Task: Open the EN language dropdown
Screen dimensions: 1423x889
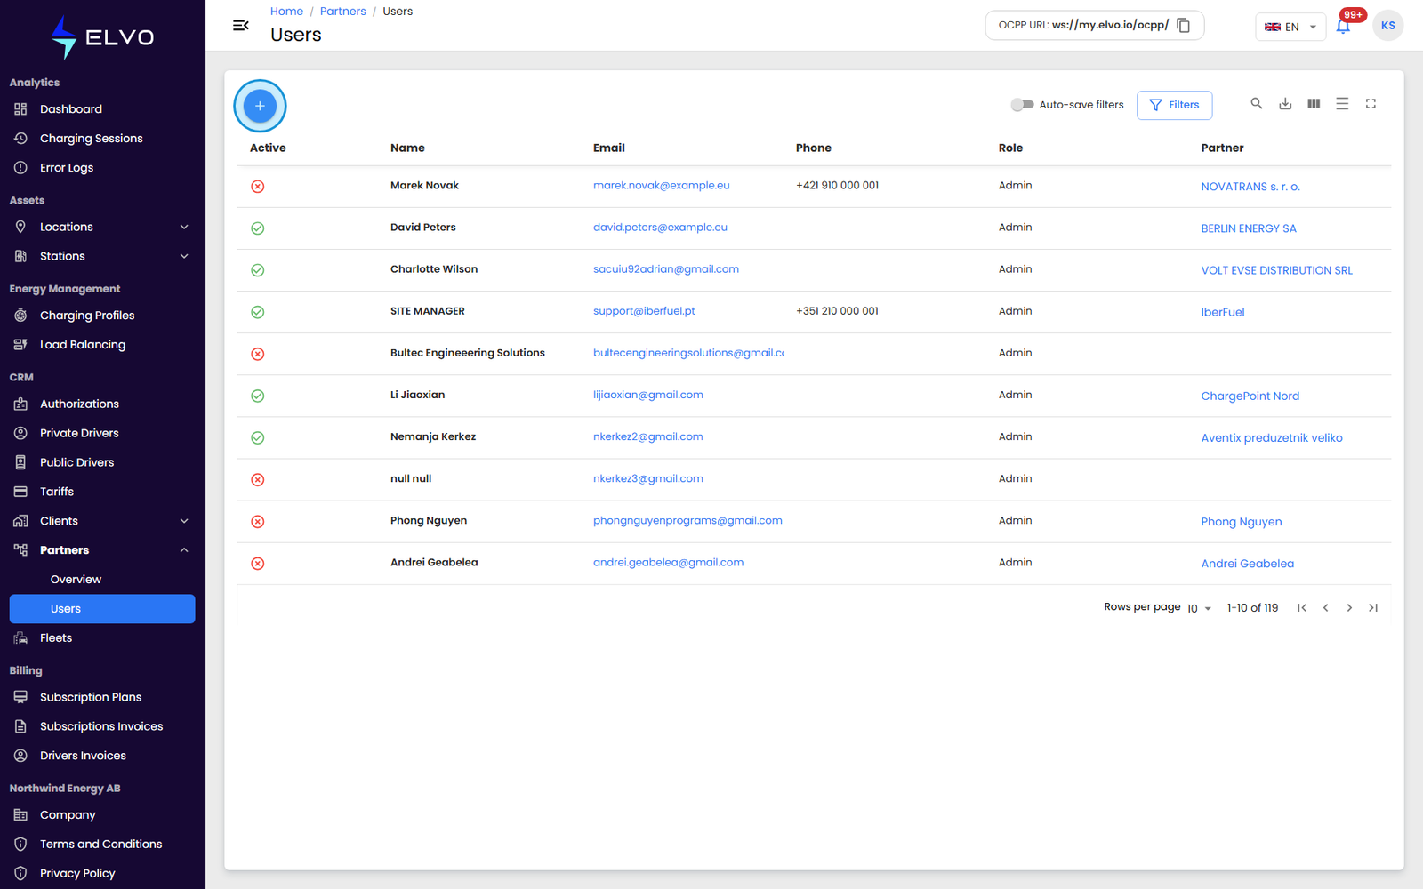Action: [1290, 27]
